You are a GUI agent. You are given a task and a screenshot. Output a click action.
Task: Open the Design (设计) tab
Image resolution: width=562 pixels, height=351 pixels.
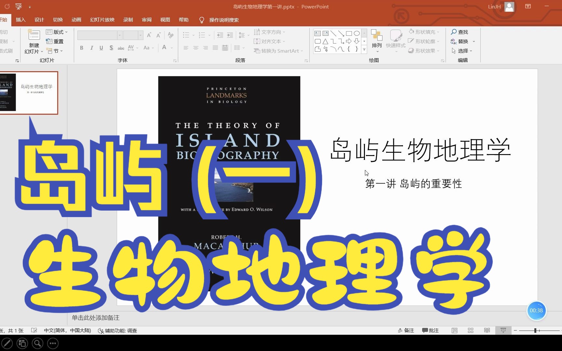[x=39, y=20]
